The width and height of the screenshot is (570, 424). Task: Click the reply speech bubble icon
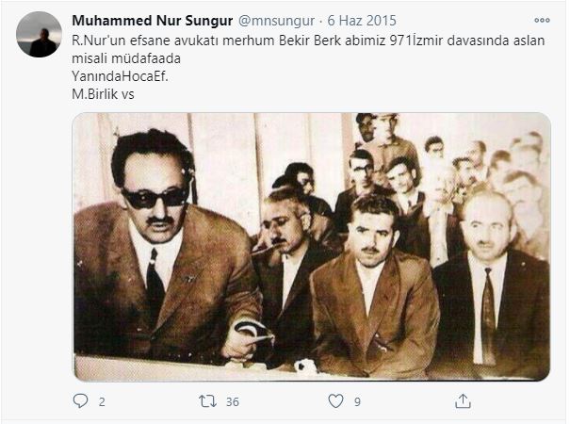pos(80,401)
